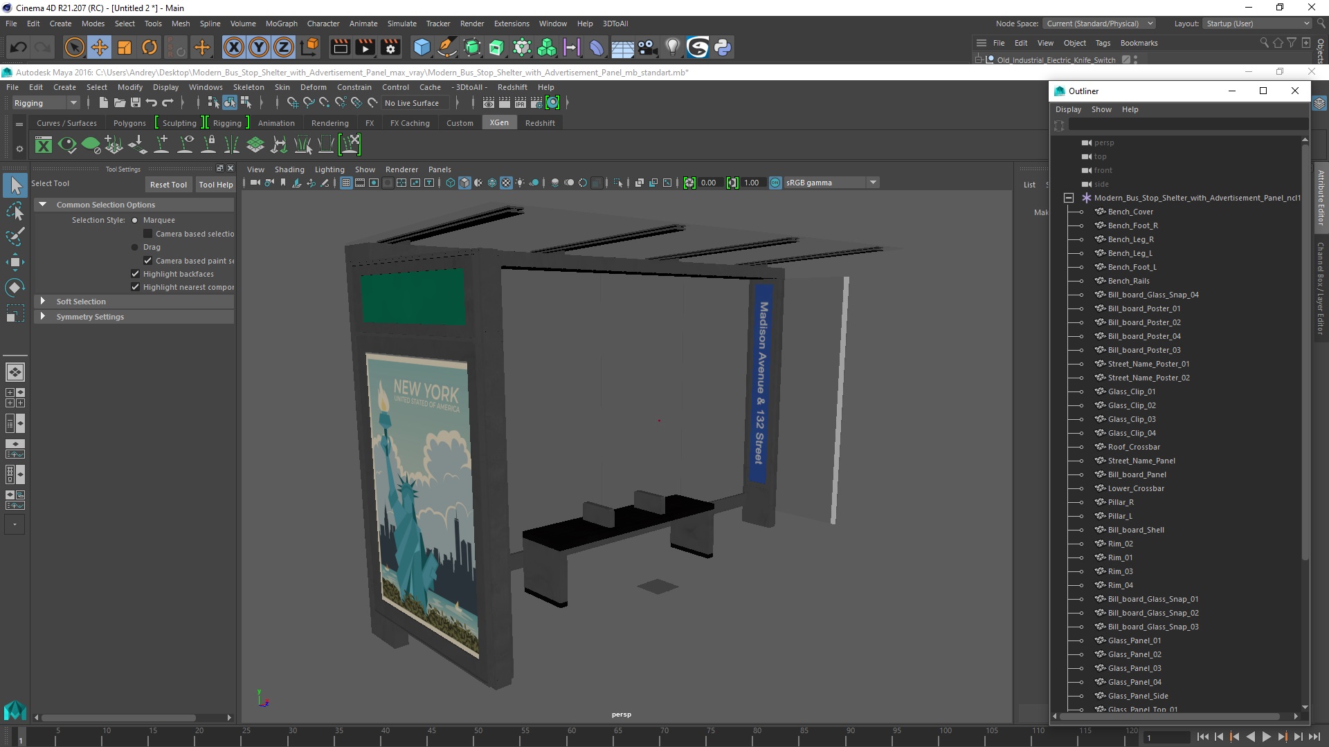Click the Light bulb object icon
1329x747 pixels.
tap(672, 47)
